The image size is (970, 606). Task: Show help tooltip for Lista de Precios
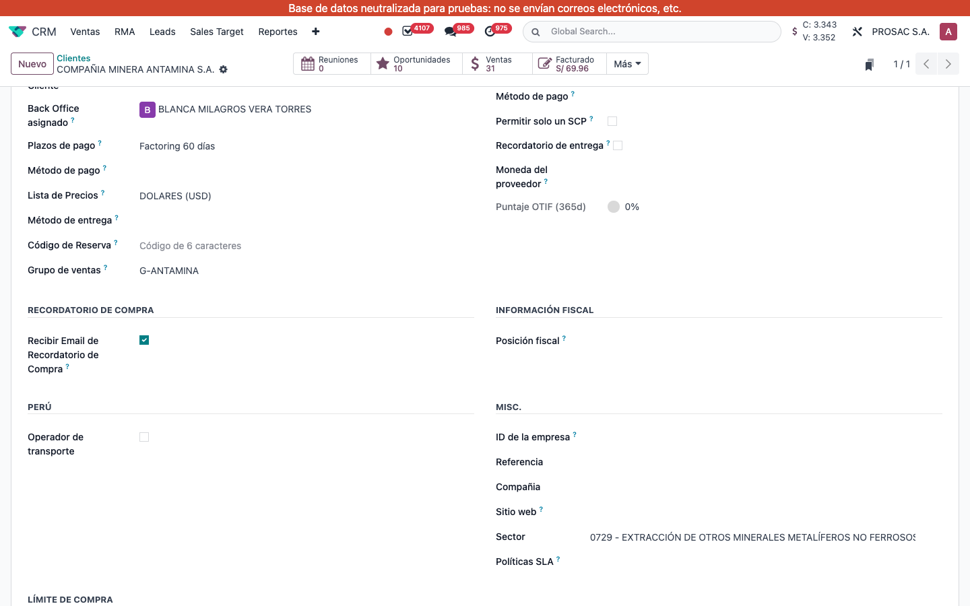[x=102, y=193]
